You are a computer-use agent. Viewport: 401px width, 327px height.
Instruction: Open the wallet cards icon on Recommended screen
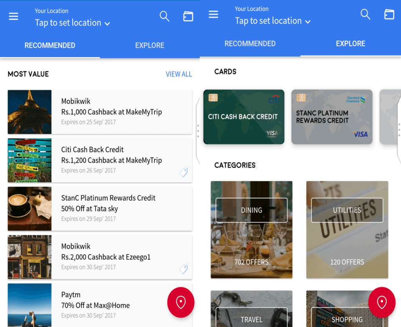(188, 16)
